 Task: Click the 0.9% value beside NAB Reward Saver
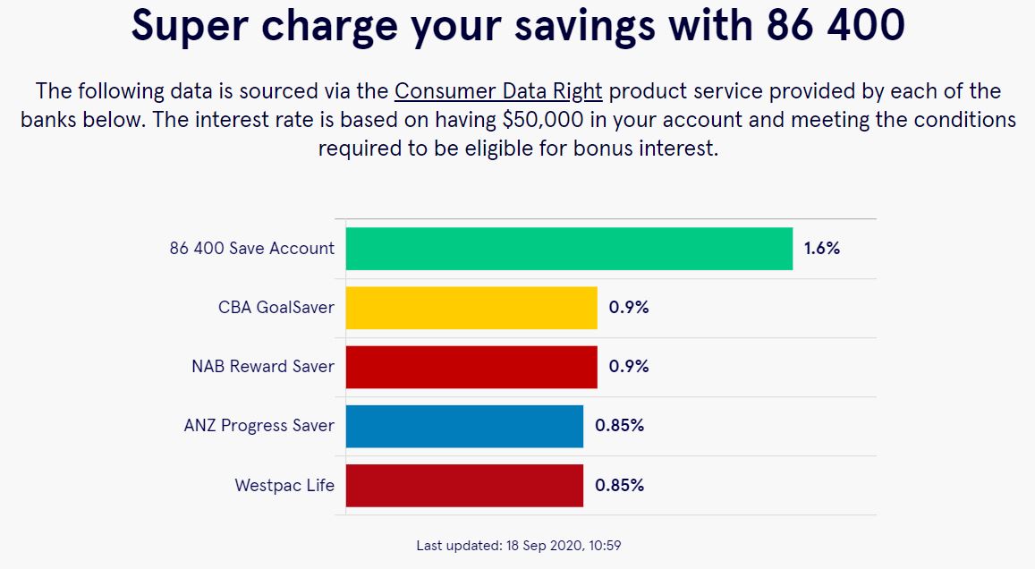click(x=629, y=366)
